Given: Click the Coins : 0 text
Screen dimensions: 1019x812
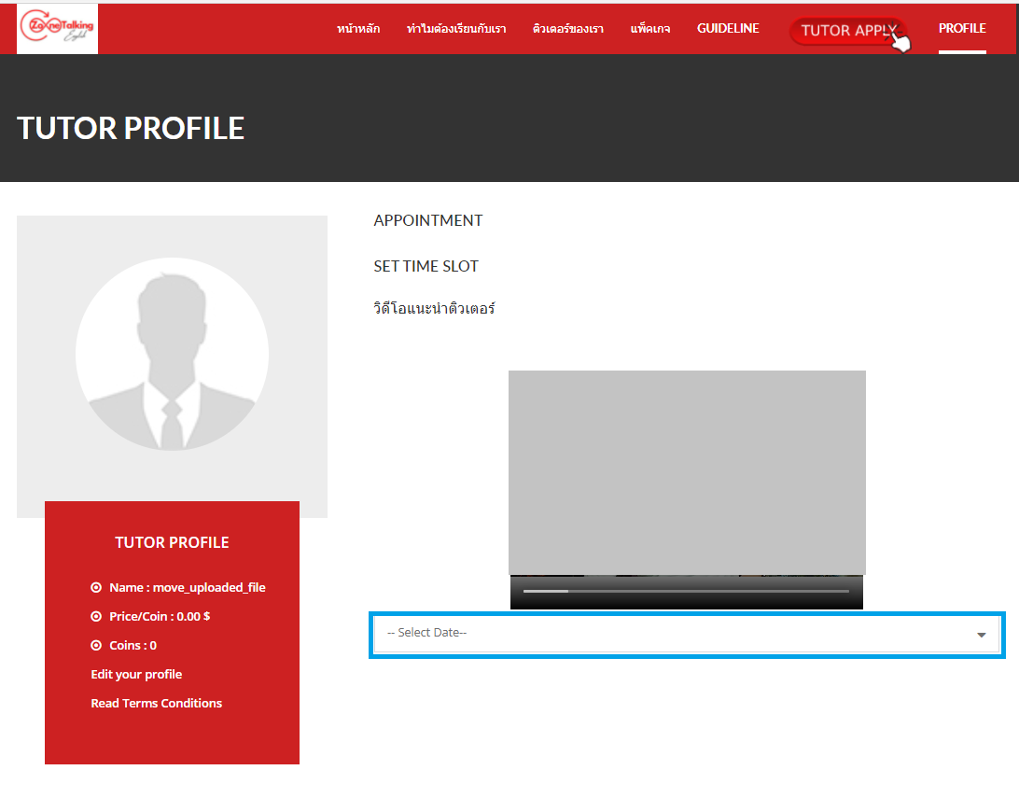Looking at the screenshot, I should (133, 646).
